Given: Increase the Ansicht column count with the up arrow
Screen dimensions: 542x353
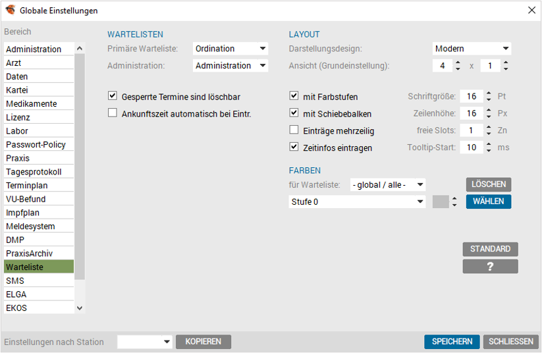Looking at the screenshot, I should (x=458, y=63).
